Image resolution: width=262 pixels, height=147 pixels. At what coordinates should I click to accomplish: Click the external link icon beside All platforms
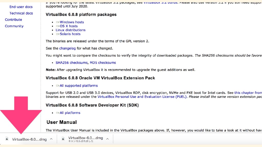[58, 113]
